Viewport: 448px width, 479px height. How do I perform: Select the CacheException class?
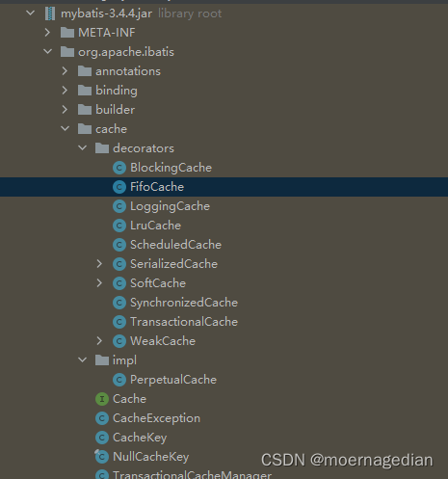[156, 418]
